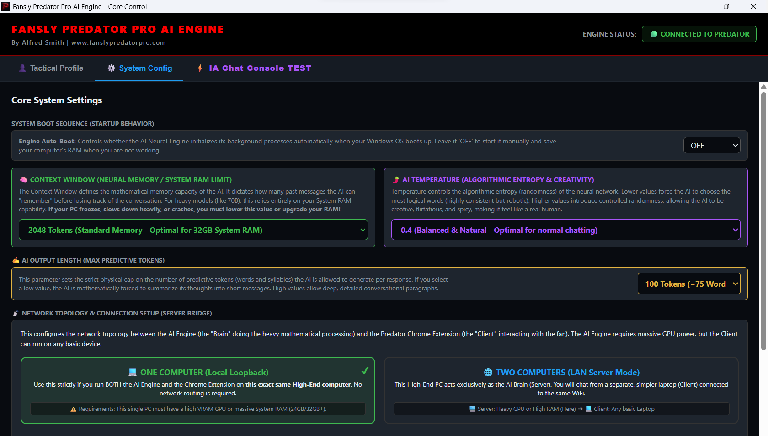Click the pink brain icon by Context Window
The image size is (768, 436).
point(23,180)
